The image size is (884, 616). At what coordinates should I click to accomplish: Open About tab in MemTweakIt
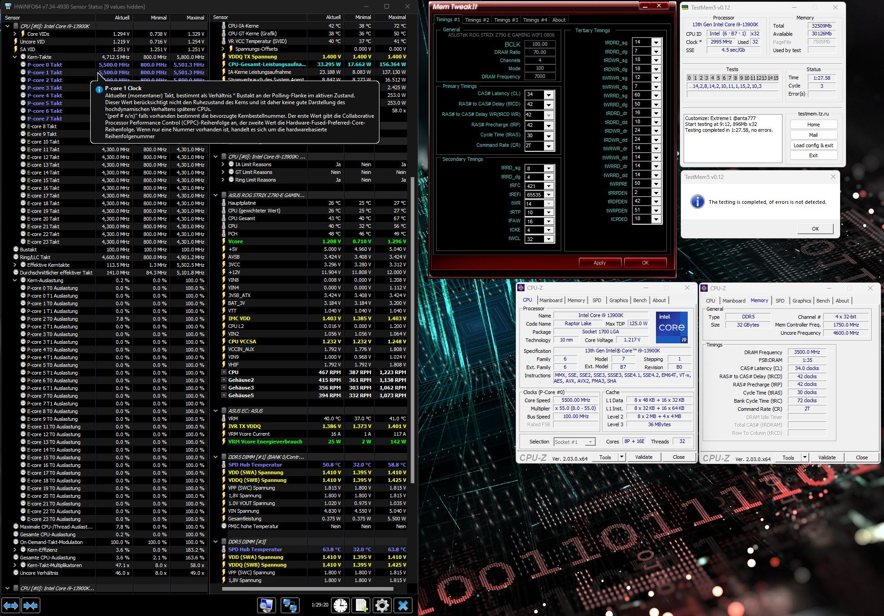(x=559, y=20)
